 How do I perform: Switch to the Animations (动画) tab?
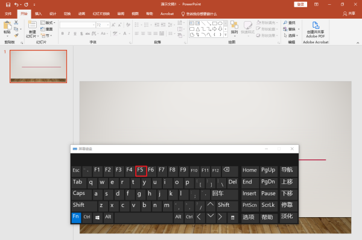pos(81,14)
